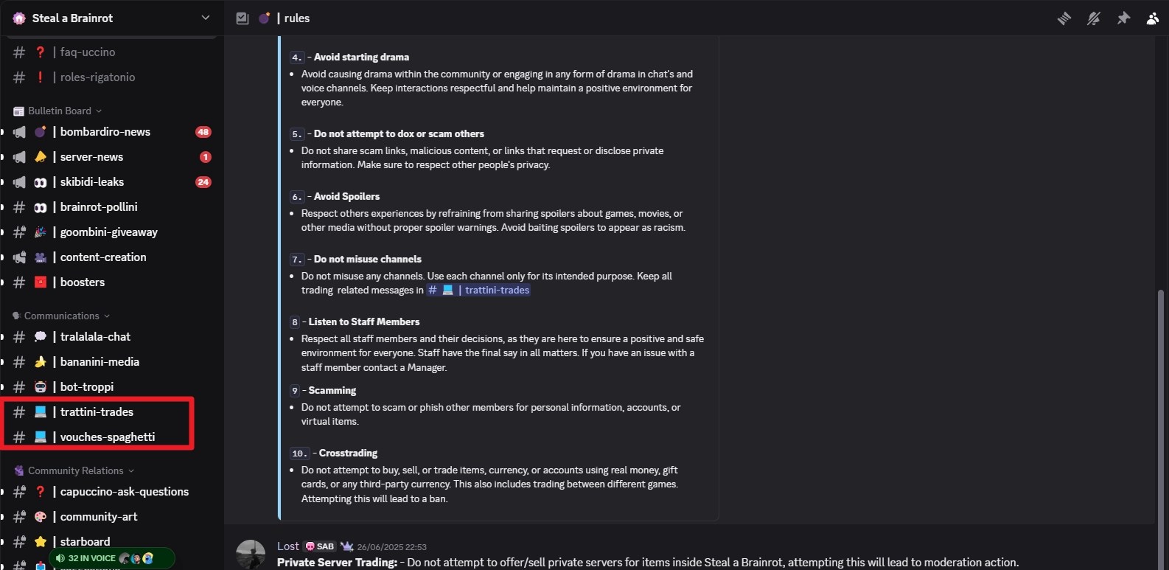Click the rules checkbox icon in header

pyautogui.click(x=242, y=18)
